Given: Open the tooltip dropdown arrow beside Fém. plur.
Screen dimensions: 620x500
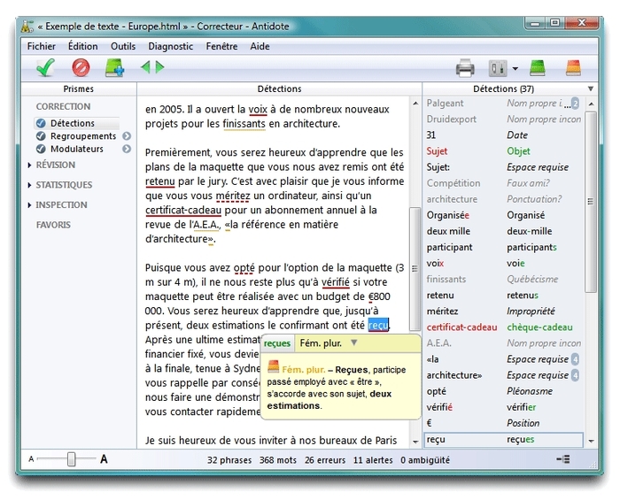Looking at the screenshot, I should click(354, 343).
